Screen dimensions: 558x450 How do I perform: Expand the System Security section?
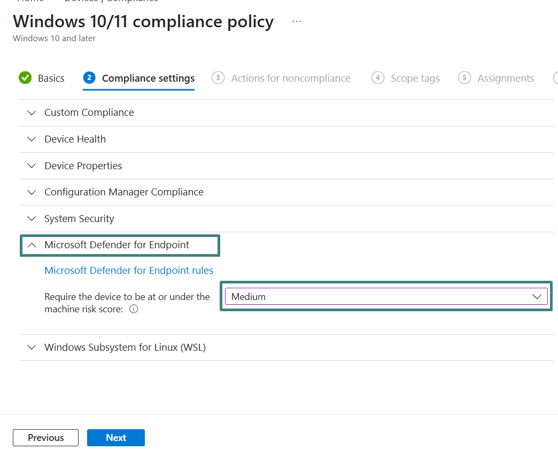79,219
